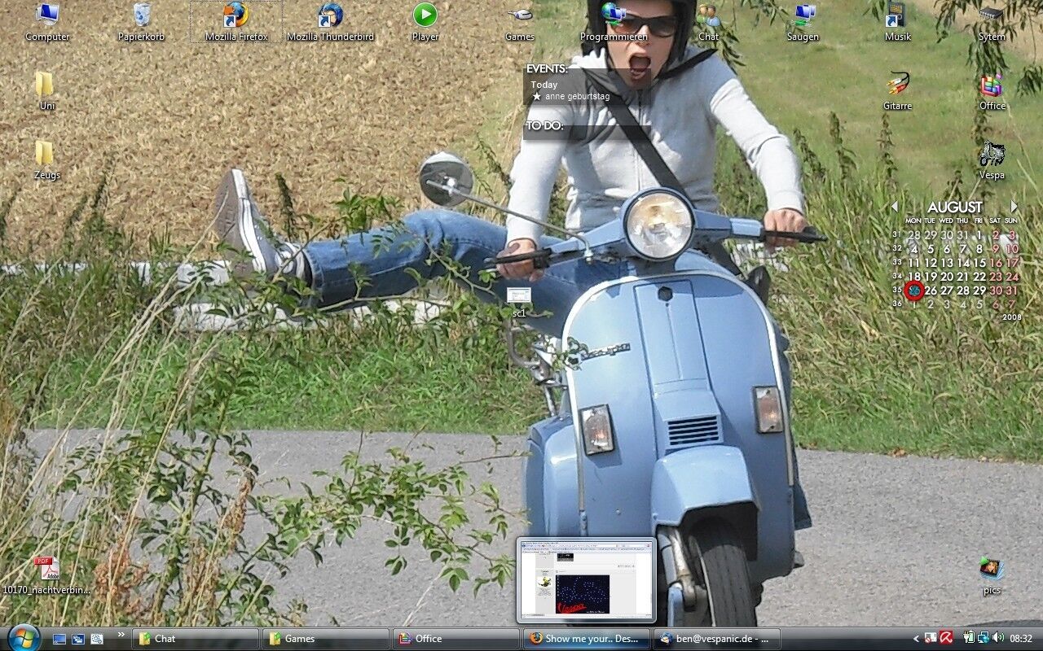Open the Zeugs folder on desktop
The width and height of the screenshot is (1043, 651).
(x=45, y=155)
